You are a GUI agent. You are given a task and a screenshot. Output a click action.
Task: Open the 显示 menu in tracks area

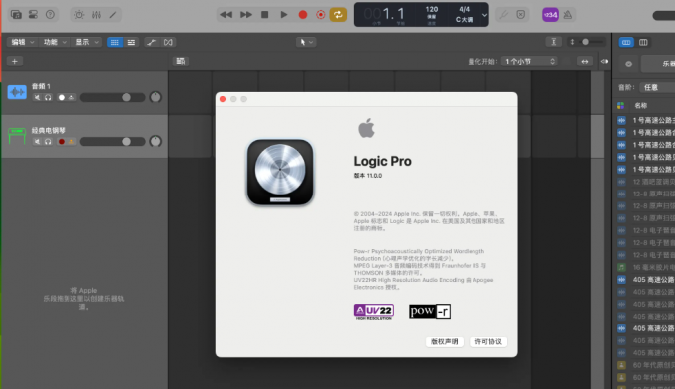pos(86,42)
